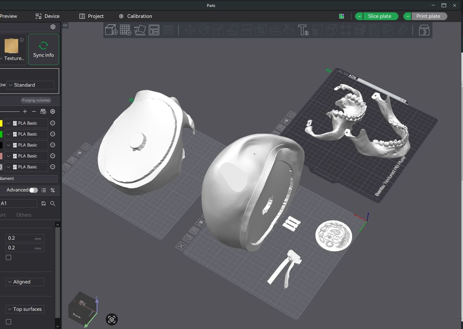Add a new plate with grid icon

tap(125, 30)
